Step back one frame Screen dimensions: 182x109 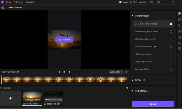point(59,72)
